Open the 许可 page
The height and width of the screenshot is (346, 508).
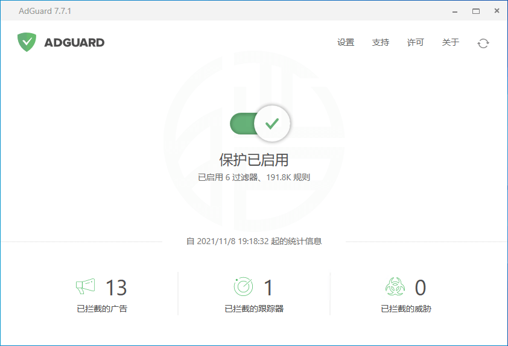pos(416,42)
